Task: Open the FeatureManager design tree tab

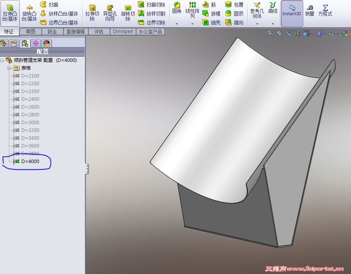Action: (3, 43)
